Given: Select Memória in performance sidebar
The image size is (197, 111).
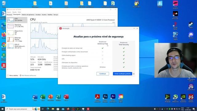Looking at the screenshot, I should (17, 26).
